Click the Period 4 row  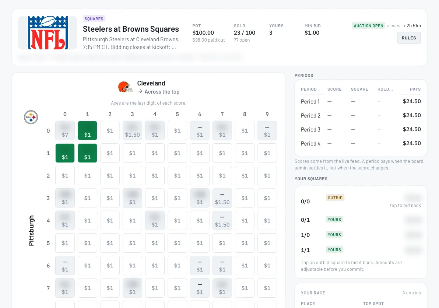coord(361,143)
